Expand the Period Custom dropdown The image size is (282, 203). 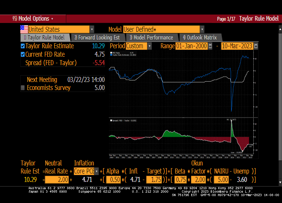(x=149, y=46)
